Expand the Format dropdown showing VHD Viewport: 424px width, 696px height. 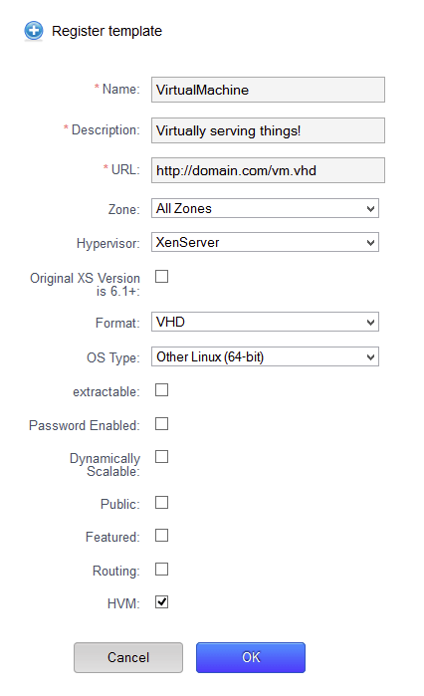[x=265, y=322]
